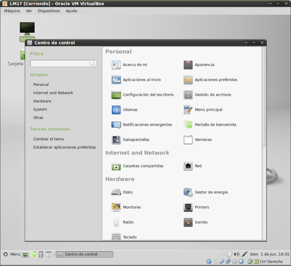Launch Salvapantallas screensaver settings
The height and width of the screenshot is (266, 291).
[116, 140]
